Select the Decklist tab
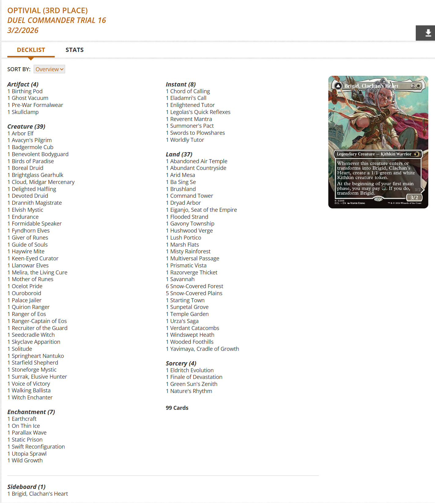This screenshot has height=503, width=435. tap(31, 50)
